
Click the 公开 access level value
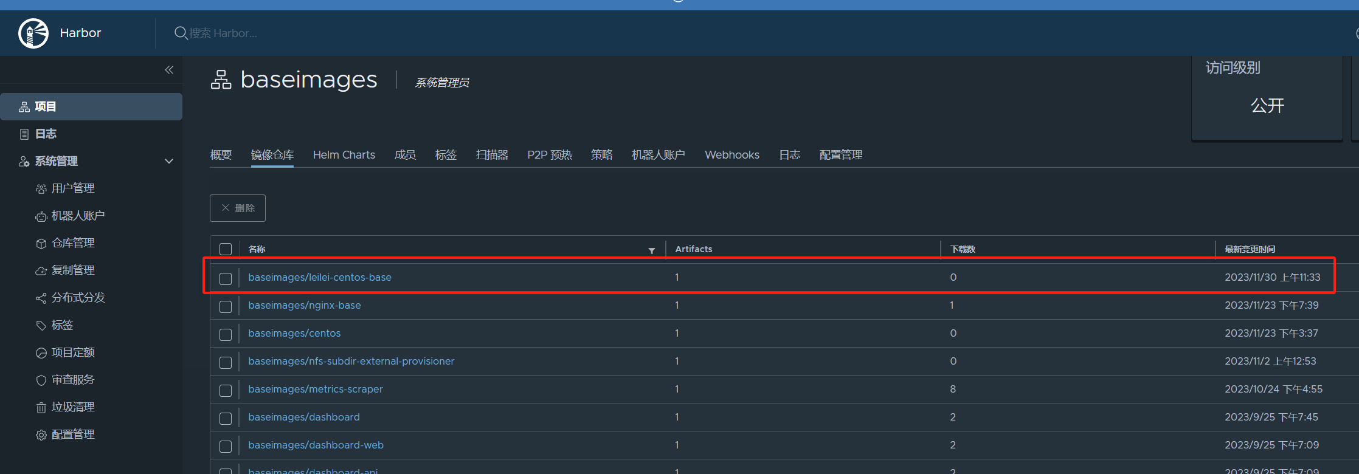pyautogui.click(x=1268, y=106)
